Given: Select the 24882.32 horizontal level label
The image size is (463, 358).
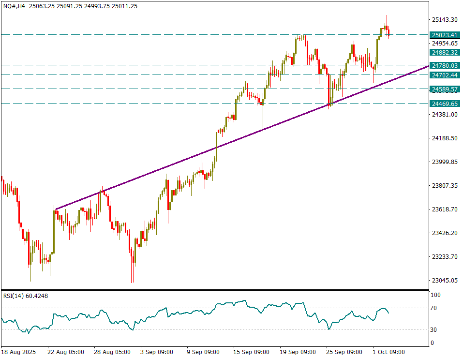Looking at the screenshot, I should 444,52.
